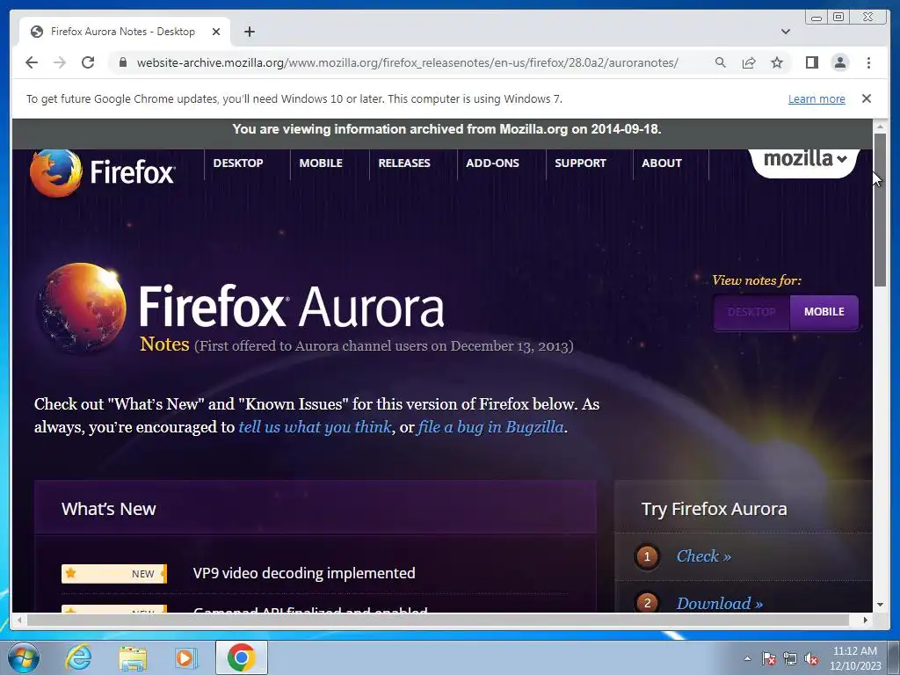900x675 pixels.
Task: Follow the 'tell us what you think' link
Action: tap(316, 427)
